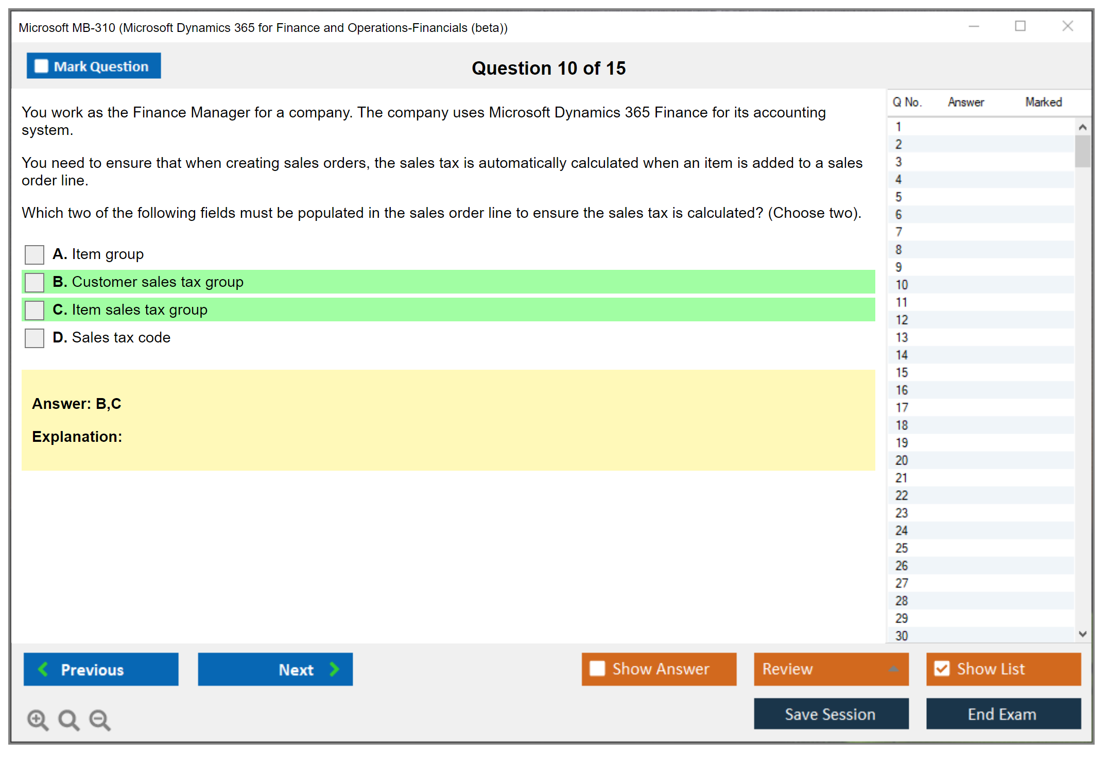Screen dimensions: 1107x757
Task: Click the green arrow on Next button
Action: [x=335, y=669]
